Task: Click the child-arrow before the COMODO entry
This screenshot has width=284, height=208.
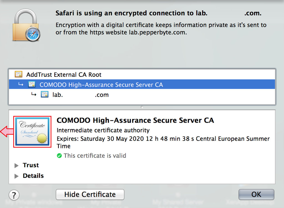Action: 21,85
